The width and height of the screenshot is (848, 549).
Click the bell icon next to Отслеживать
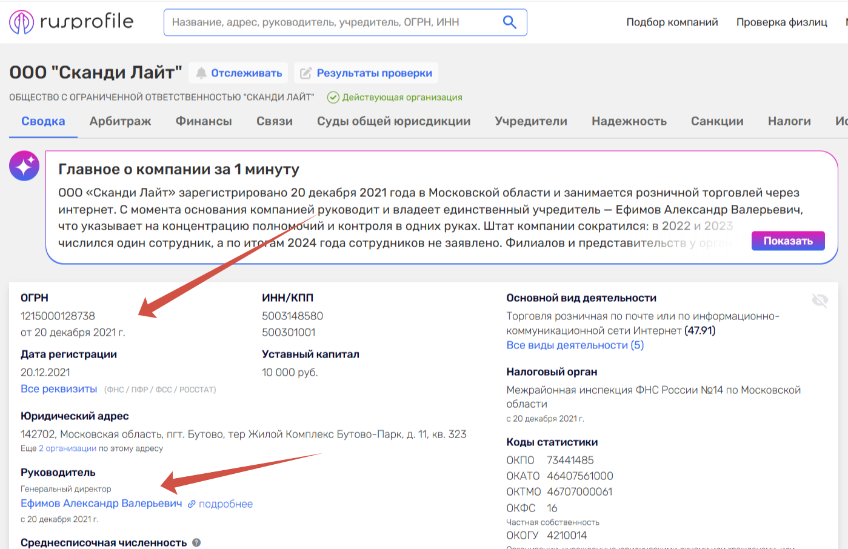(201, 73)
